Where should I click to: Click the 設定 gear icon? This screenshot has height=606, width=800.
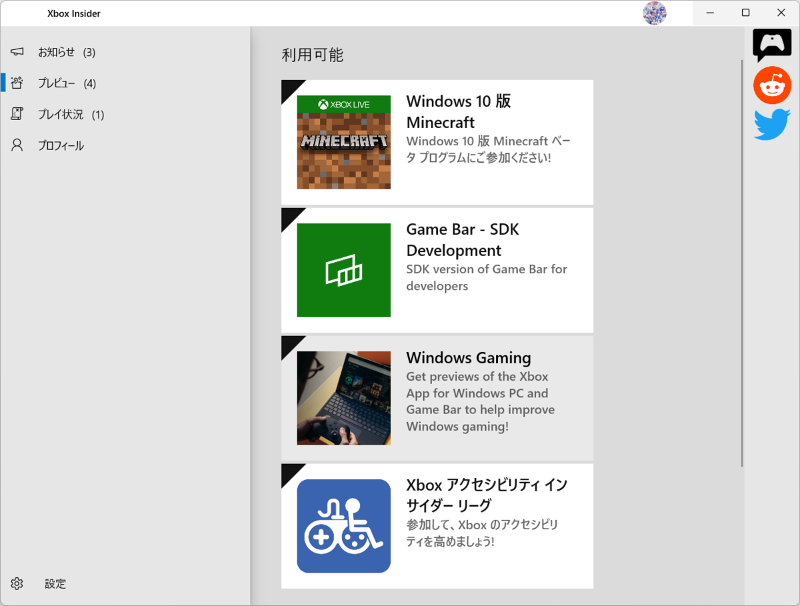(17, 583)
